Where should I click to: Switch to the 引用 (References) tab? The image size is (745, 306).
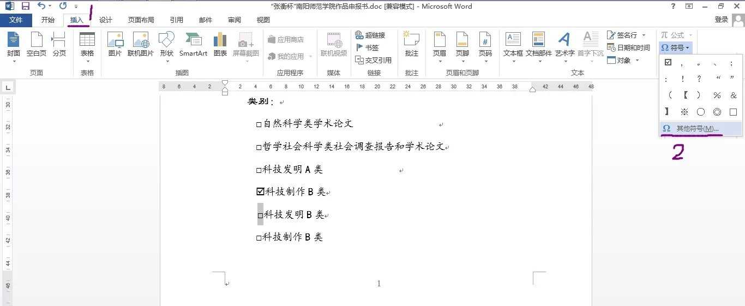tap(176, 20)
